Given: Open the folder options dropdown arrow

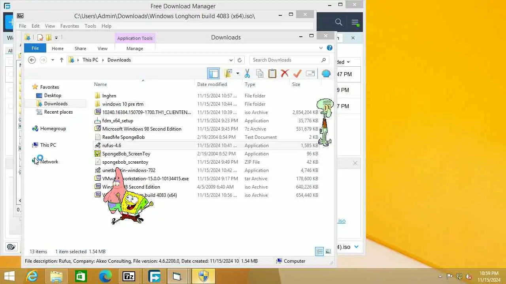Looking at the screenshot, I should [x=238, y=73].
